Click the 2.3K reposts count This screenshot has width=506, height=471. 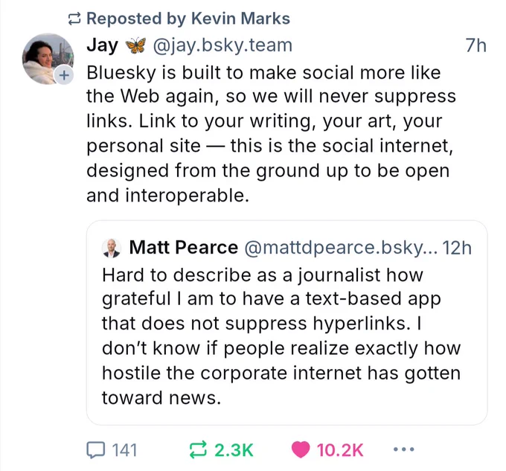click(234, 449)
